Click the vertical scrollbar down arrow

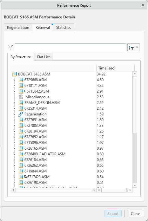(x=135, y=185)
